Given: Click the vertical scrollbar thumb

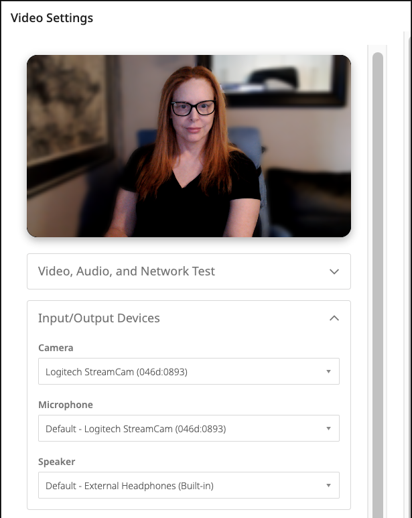Looking at the screenshot, I should click(x=378, y=284).
